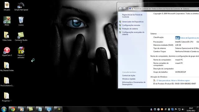
Task: Select the Camtasia Studio 7 shortcut
Action: coord(21,37)
